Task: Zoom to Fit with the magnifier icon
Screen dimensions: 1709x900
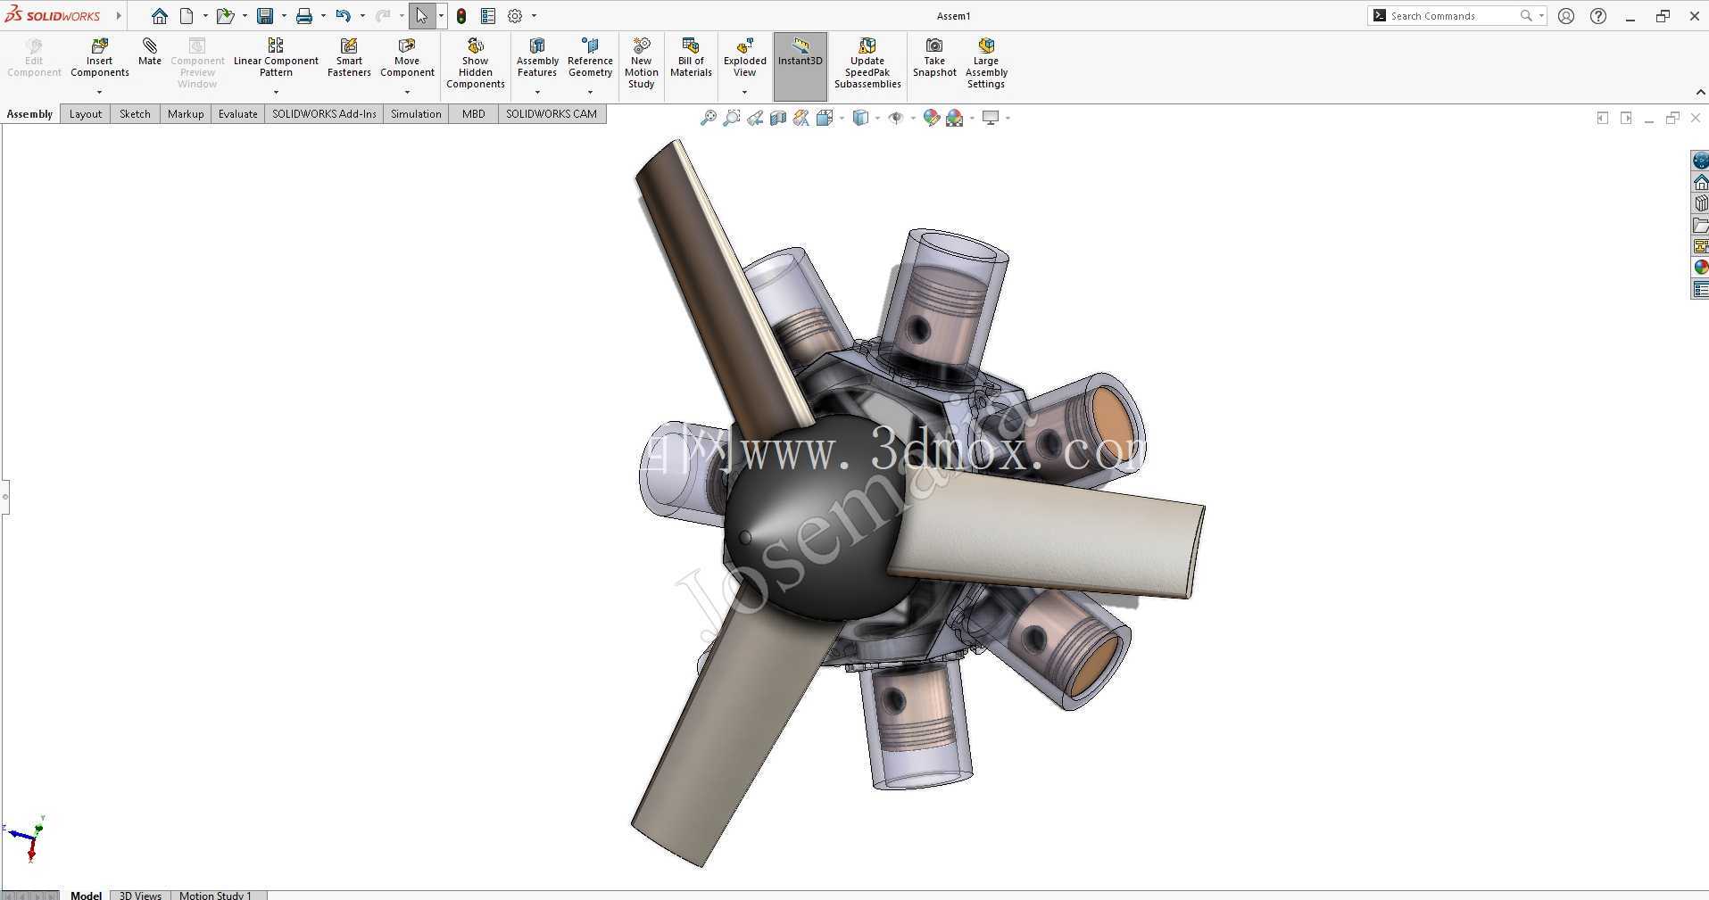Action: 709,118
